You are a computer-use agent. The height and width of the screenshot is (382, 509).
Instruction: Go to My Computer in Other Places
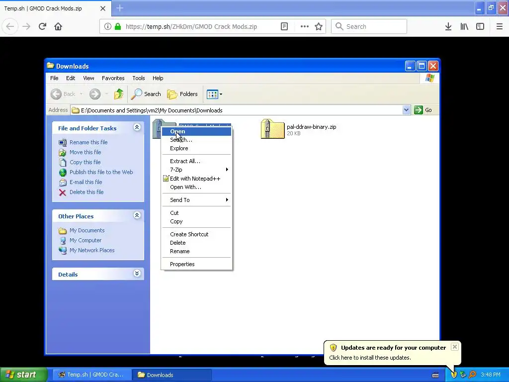click(x=85, y=240)
